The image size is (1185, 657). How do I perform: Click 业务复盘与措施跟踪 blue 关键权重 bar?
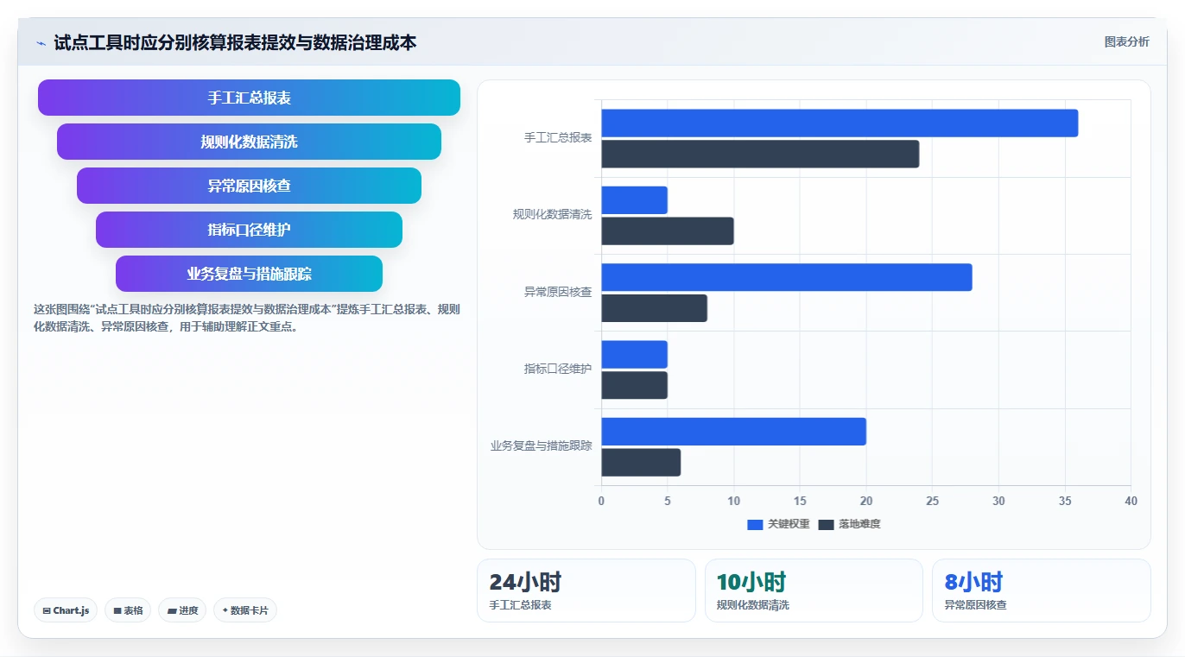pos(734,432)
